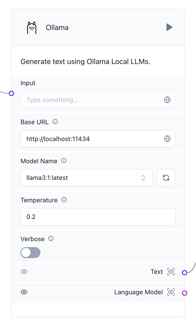The height and width of the screenshot is (324, 196).
Task: Click the info icon beside Verbose
Action: pos(51,239)
